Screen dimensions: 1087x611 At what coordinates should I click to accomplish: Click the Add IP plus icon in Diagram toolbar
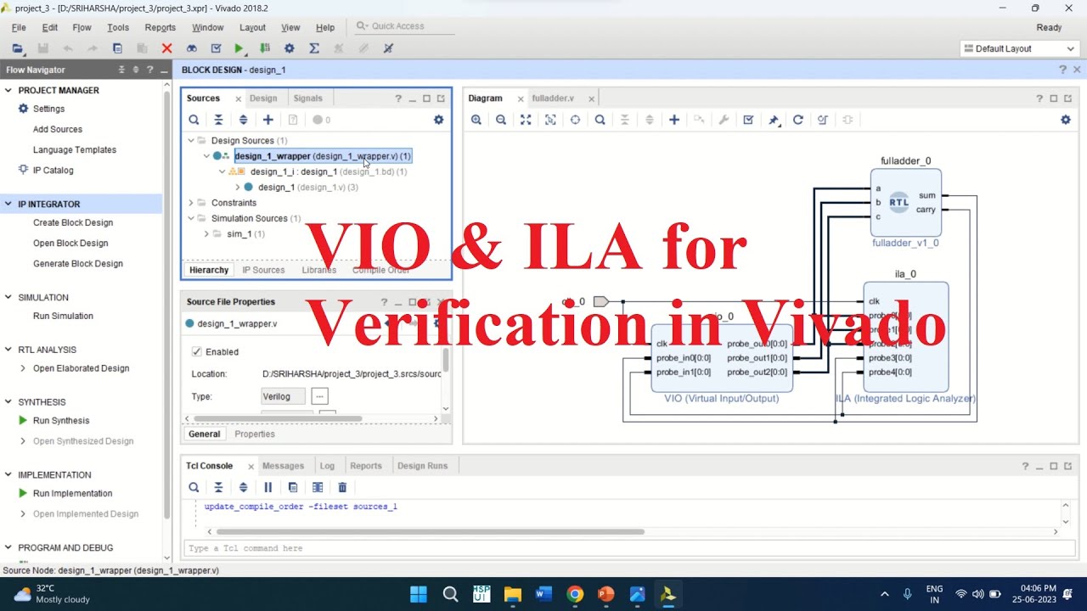click(674, 120)
